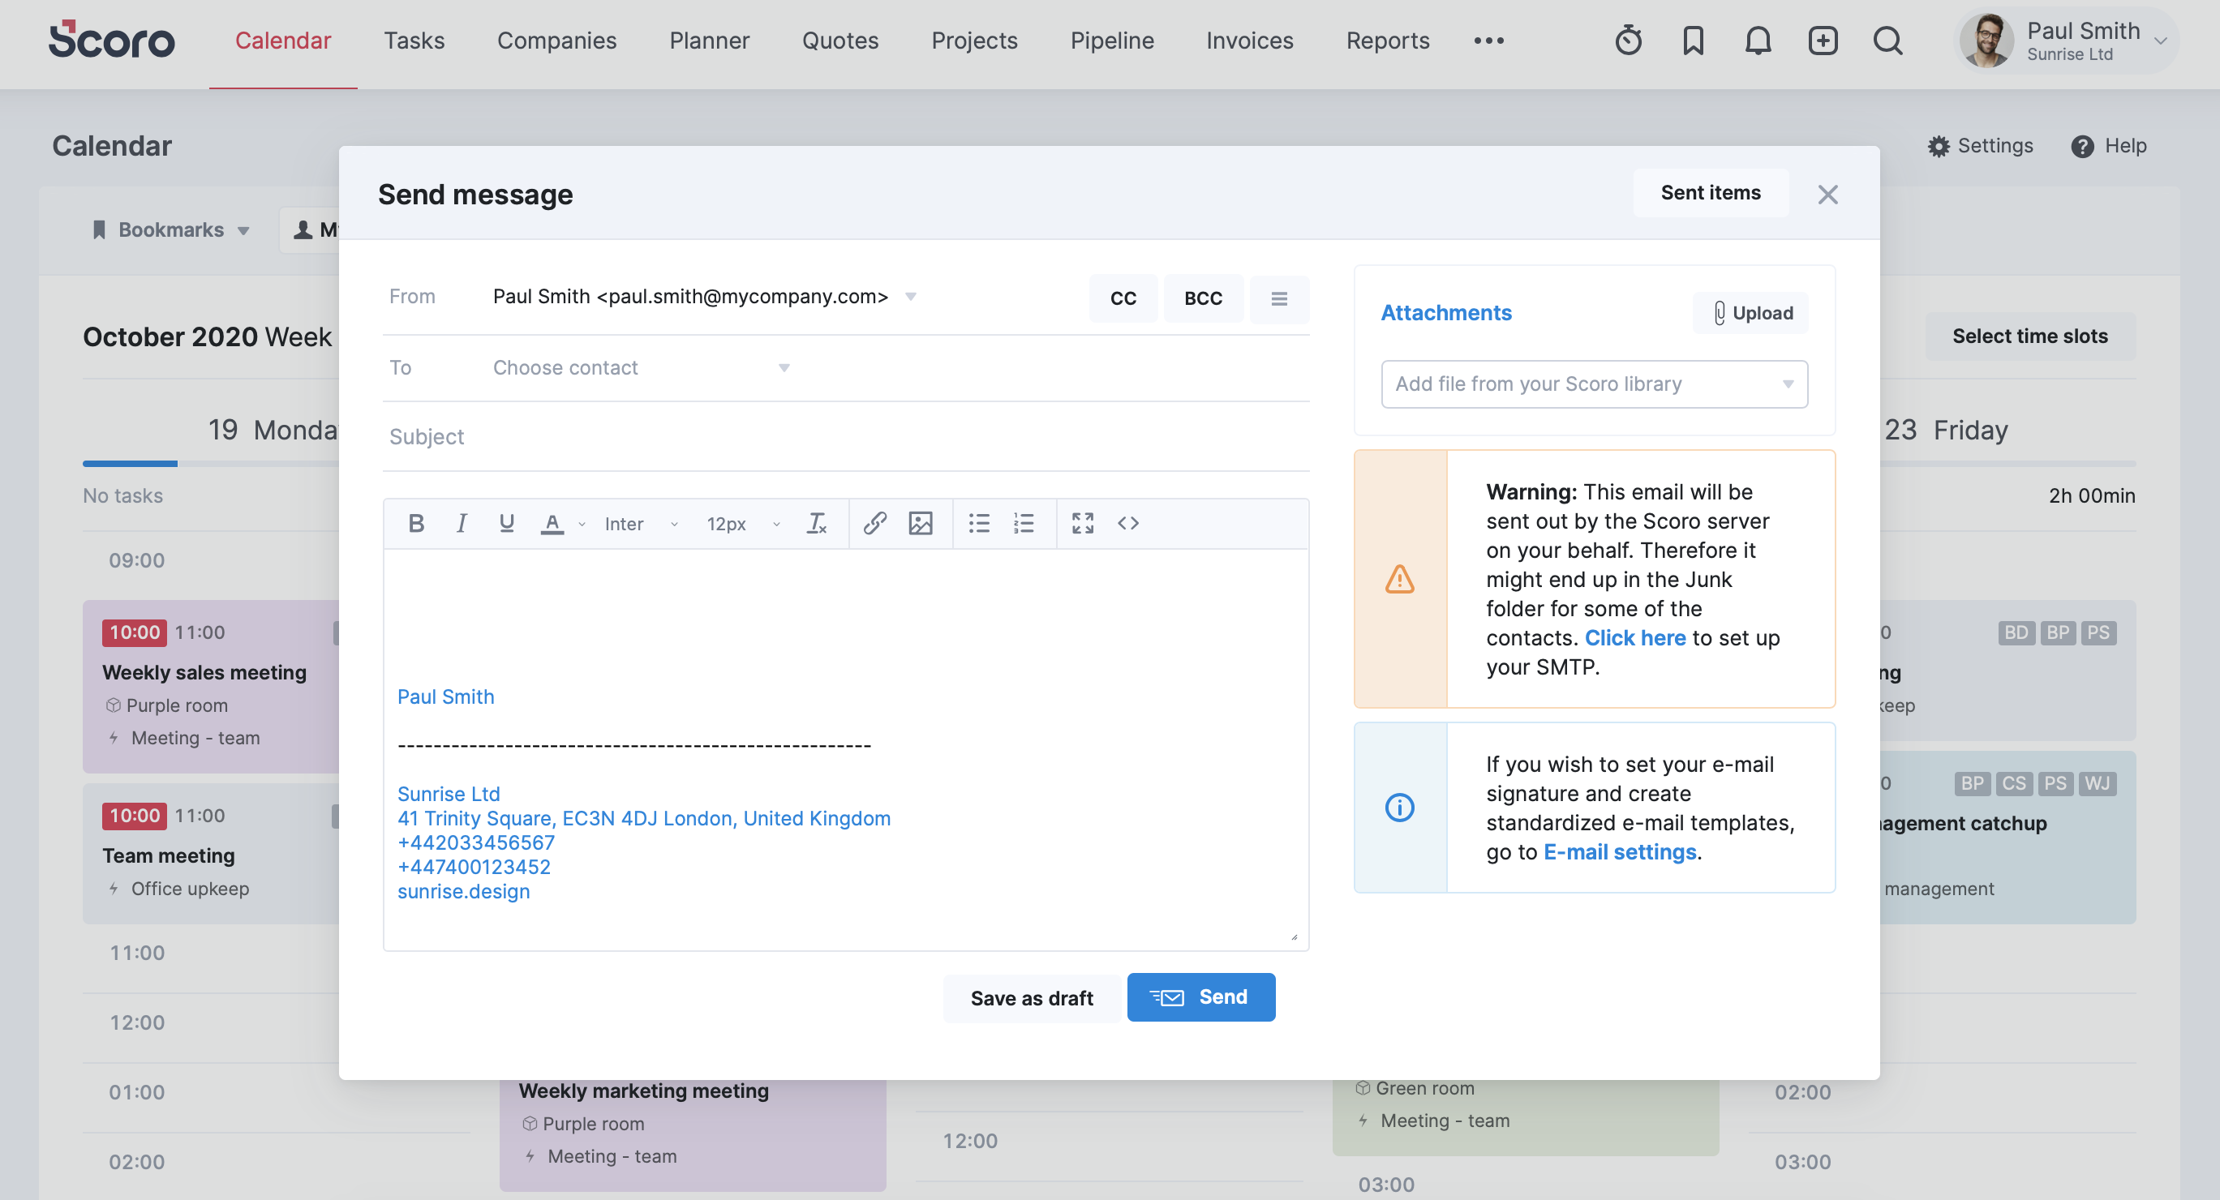The width and height of the screenshot is (2220, 1200).
Task: Toggle underline formatting in message editor
Action: (507, 524)
